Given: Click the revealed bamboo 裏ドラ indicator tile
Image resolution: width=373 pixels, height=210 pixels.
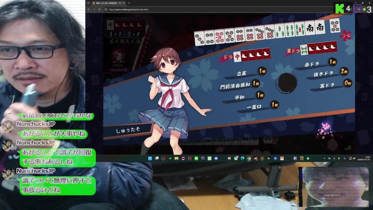Looking at the screenshot, I should click(304, 50).
